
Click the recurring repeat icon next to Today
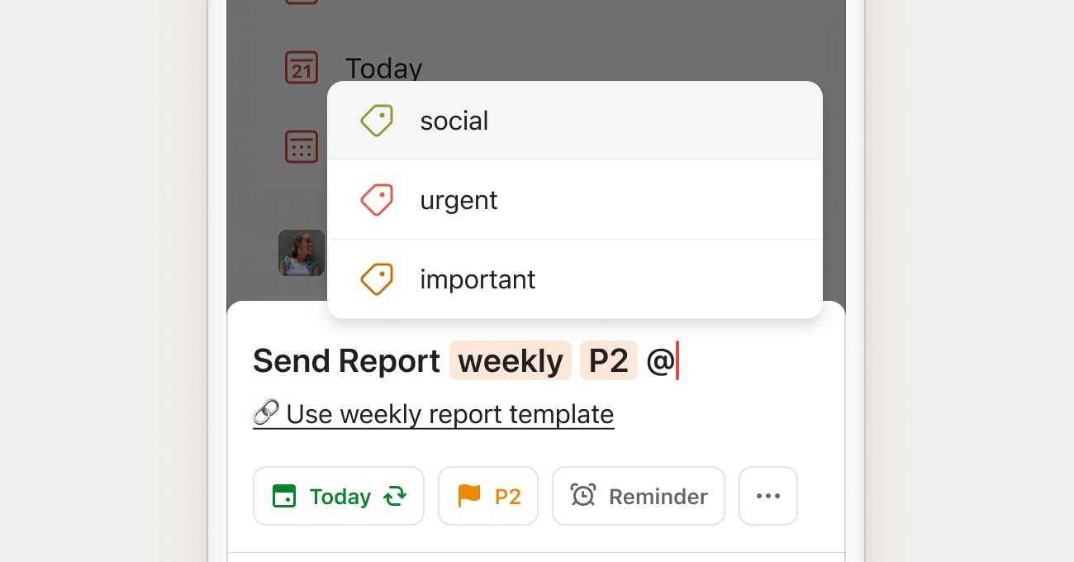pyautogui.click(x=394, y=496)
